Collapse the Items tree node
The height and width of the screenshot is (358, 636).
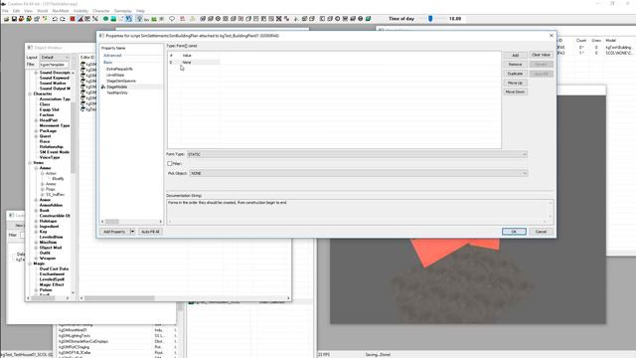pyautogui.click(x=30, y=163)
